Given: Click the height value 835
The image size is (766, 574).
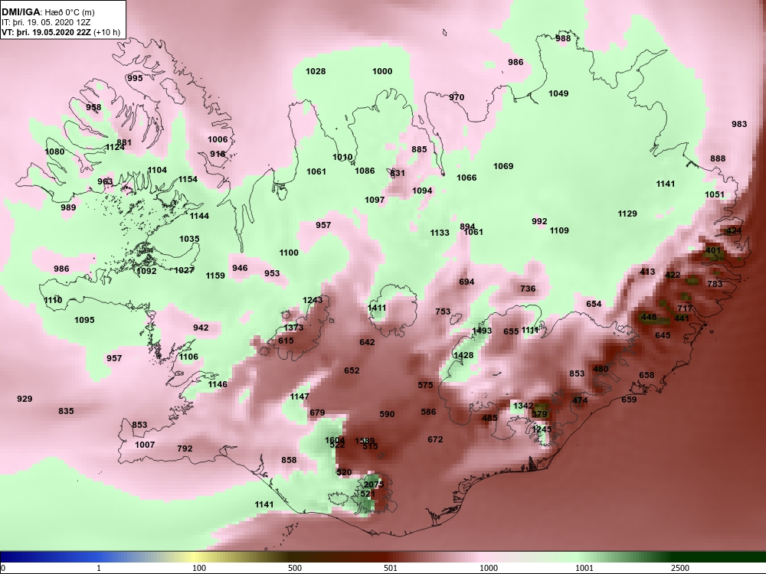Looking at the screenshot, I should coord(66,411).
